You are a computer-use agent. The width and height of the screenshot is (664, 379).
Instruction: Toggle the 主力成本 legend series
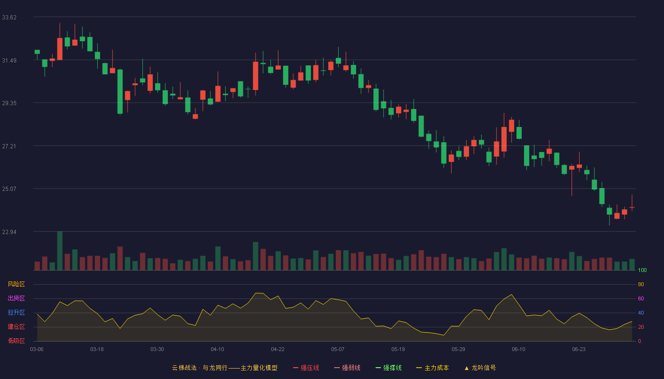(433, 368)
